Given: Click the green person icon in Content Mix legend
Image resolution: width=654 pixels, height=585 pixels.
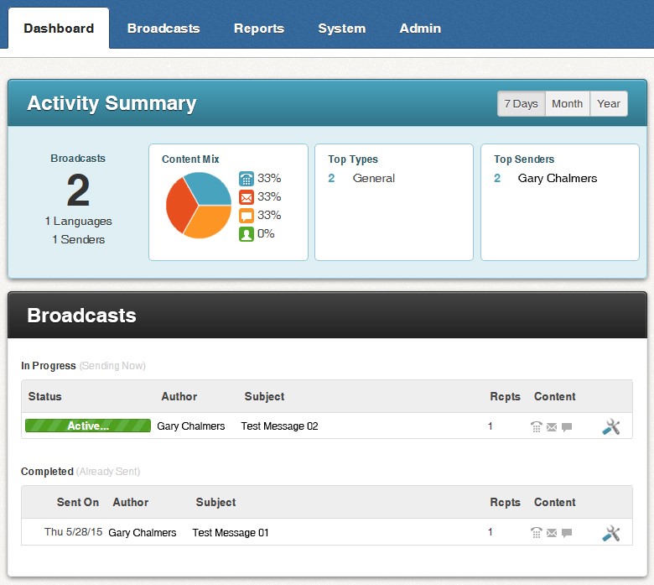Looking at the screenshot, I should pos(246,234).
